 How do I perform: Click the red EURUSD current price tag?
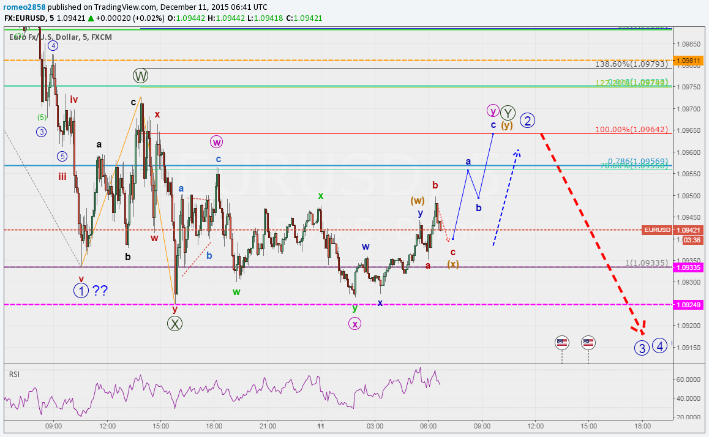658,230
